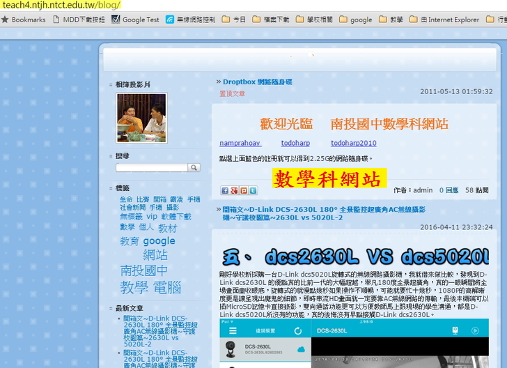Open the Droptbox 網路隨身碟 post title
This screenshot has height=368, width=507.
click(x=258, y=82)
